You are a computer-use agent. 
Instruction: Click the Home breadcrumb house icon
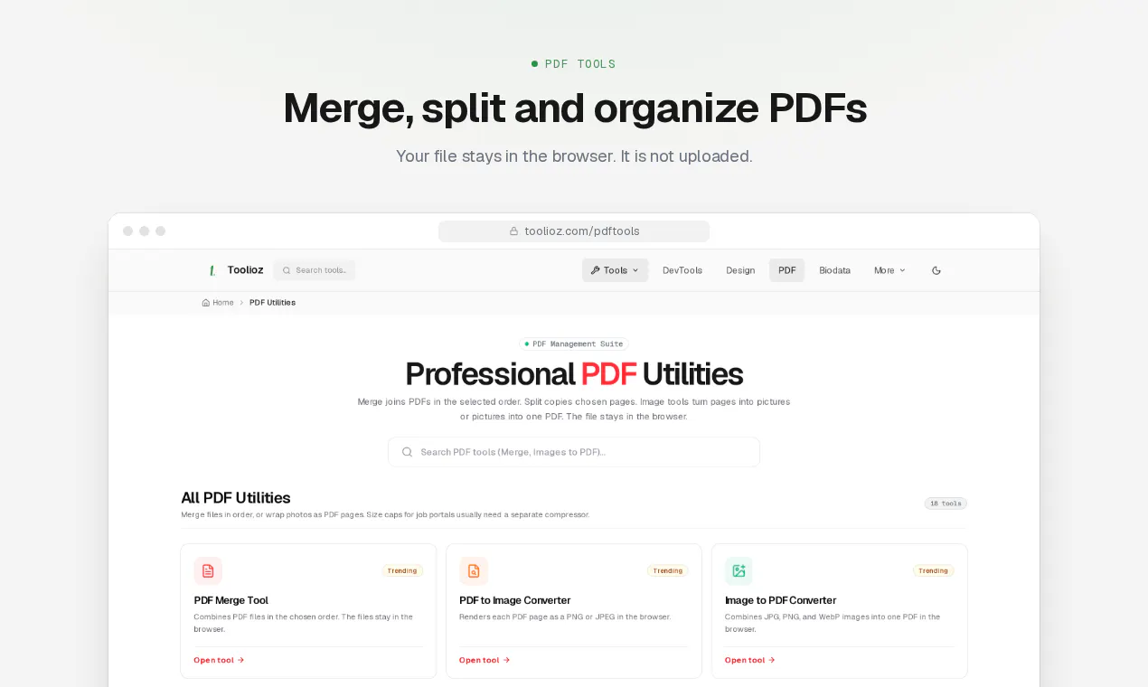(206, 303)
